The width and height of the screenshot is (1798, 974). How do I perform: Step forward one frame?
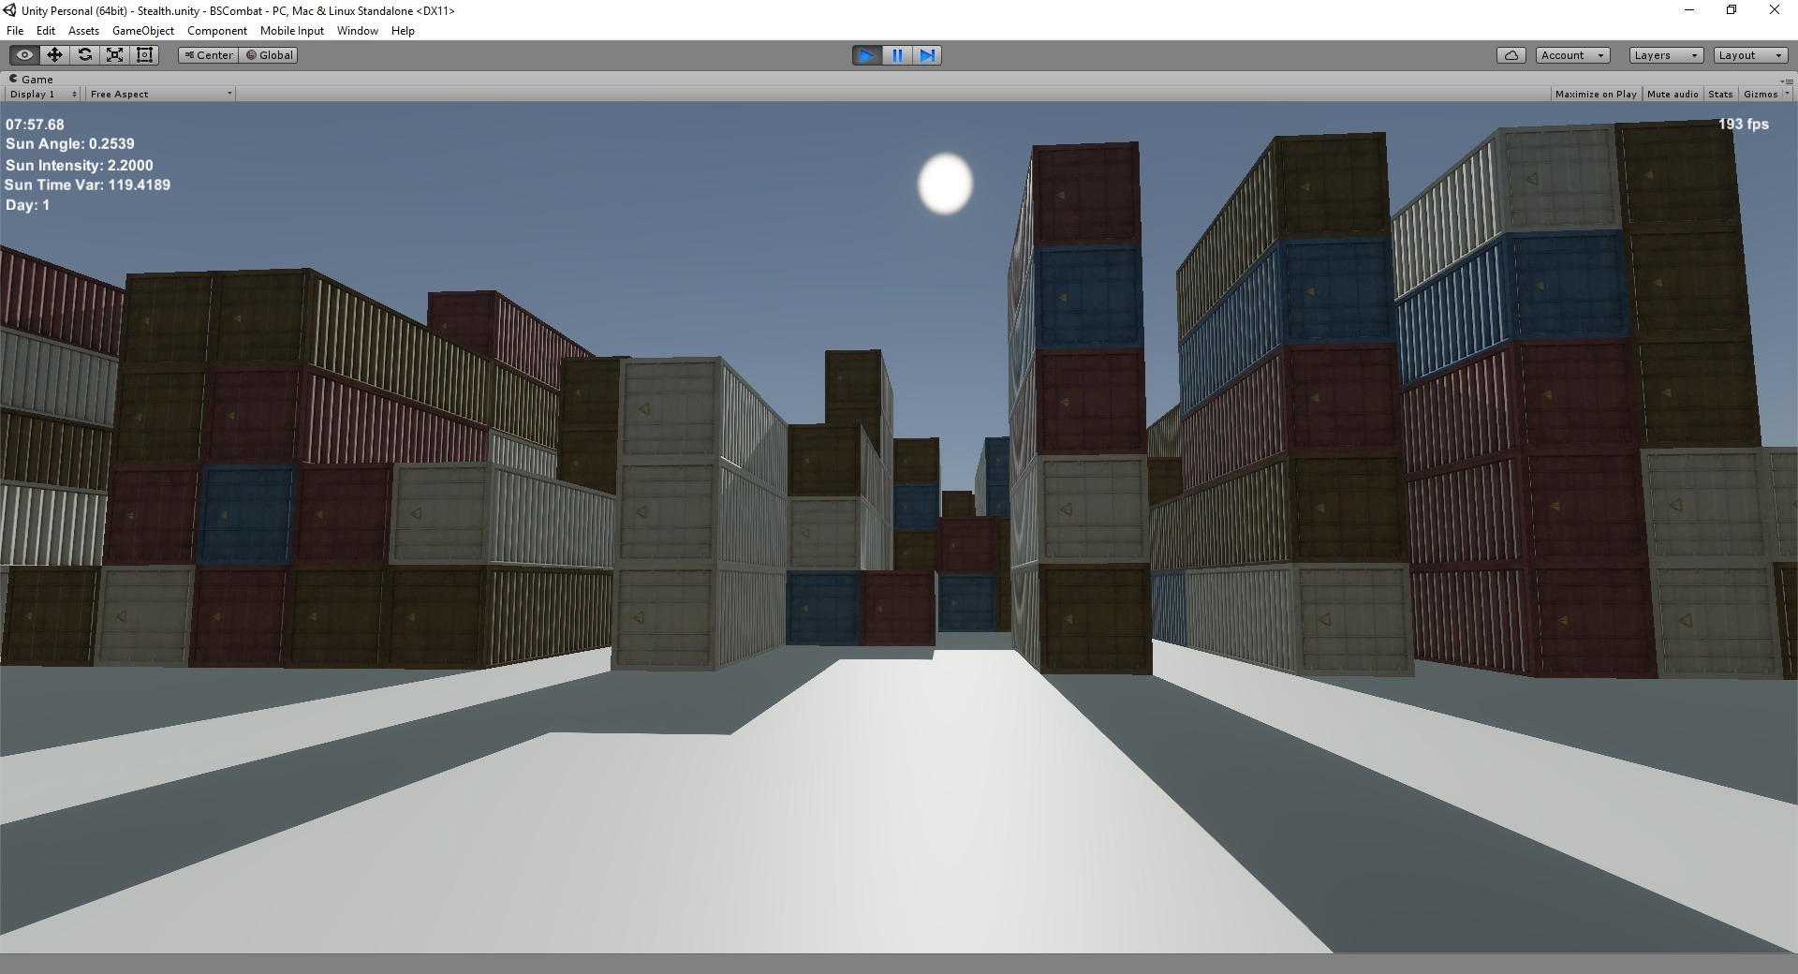click(926, 55)
